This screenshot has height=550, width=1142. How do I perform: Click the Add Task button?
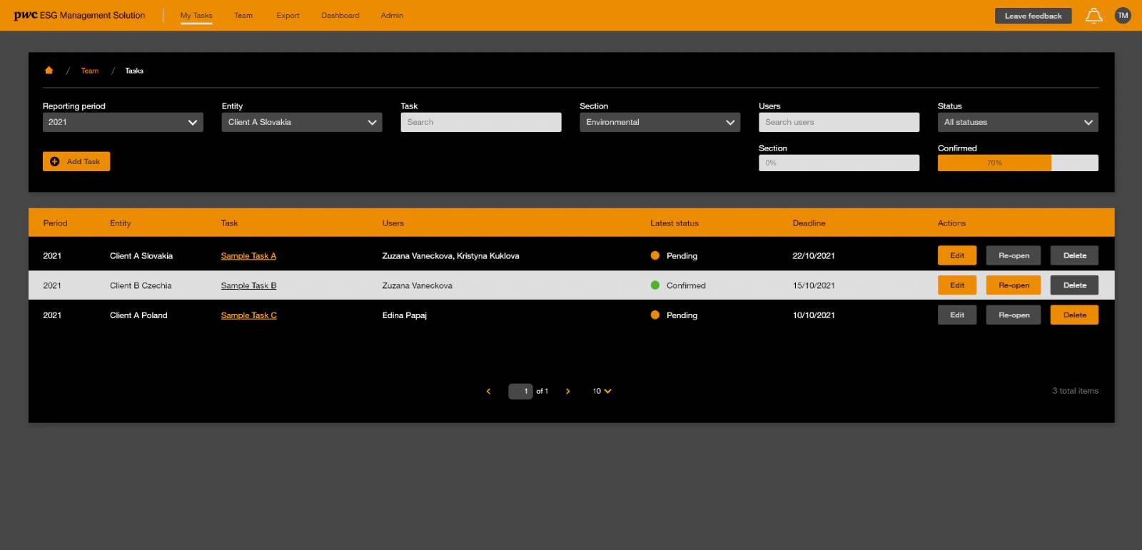click(76, 161)
